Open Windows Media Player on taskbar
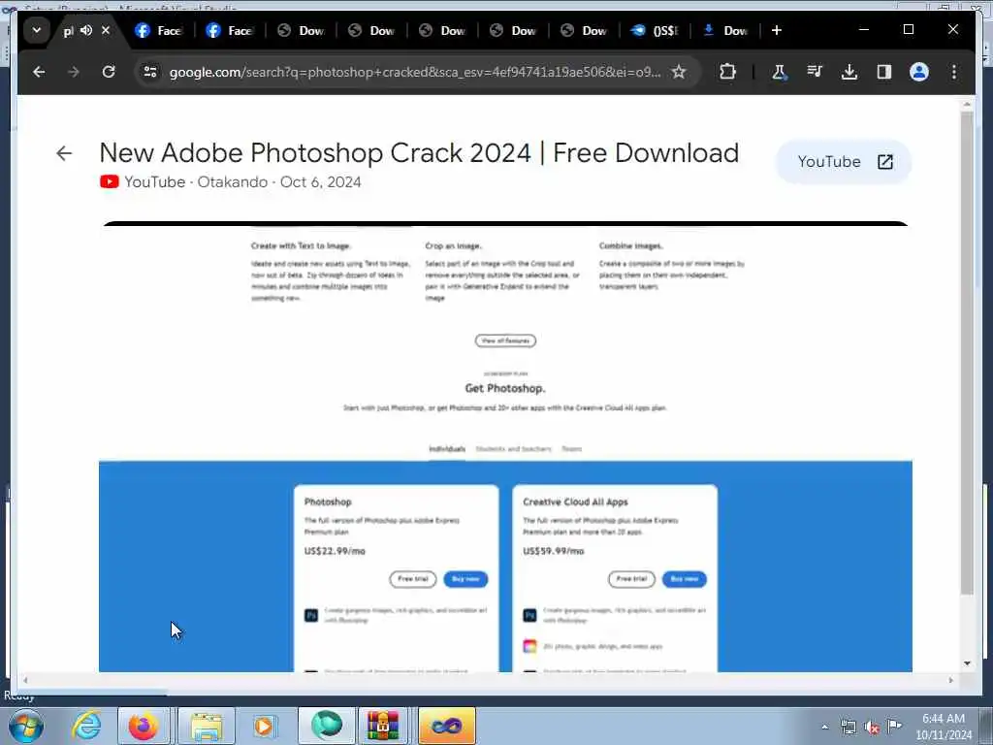The width and height of the screenshot is (993, 745). coord(264,726)
